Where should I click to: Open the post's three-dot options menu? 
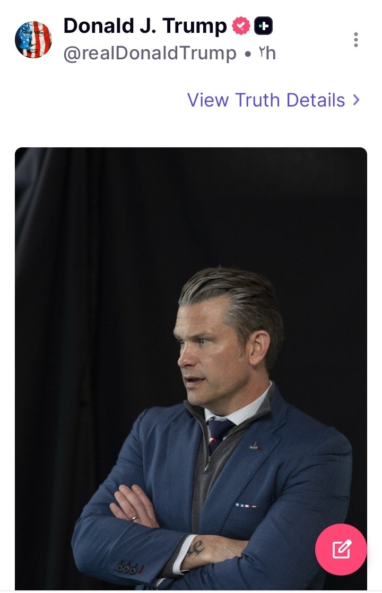(355, 40)
